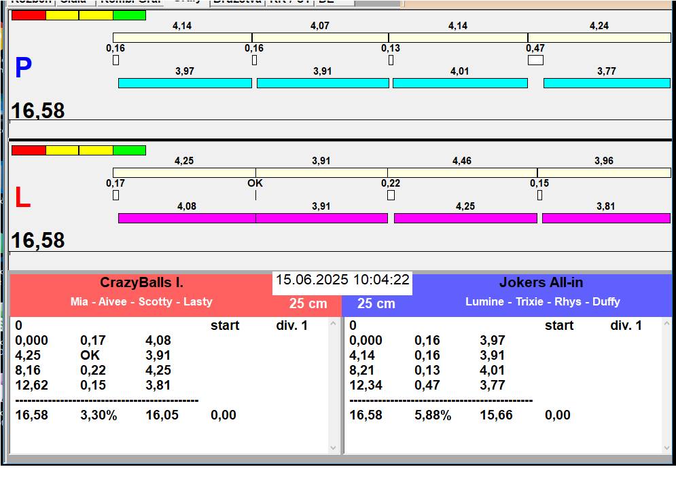Switch to the Družstva tab

pos(236,2)
